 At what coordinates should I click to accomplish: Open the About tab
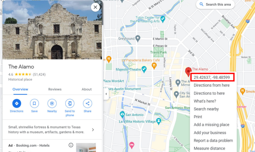point(86,89)
